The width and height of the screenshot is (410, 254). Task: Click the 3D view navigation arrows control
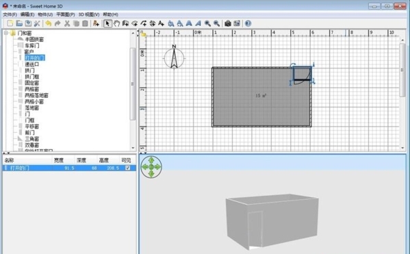point(151,167)
